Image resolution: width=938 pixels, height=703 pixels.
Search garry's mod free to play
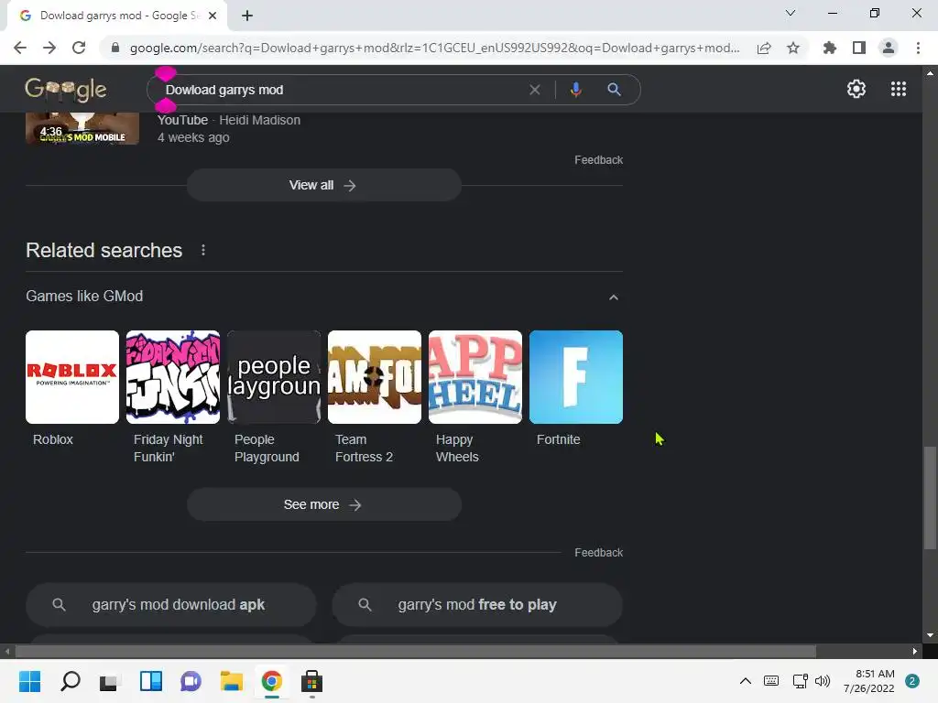pyautogui.click(x=476, y=604)
